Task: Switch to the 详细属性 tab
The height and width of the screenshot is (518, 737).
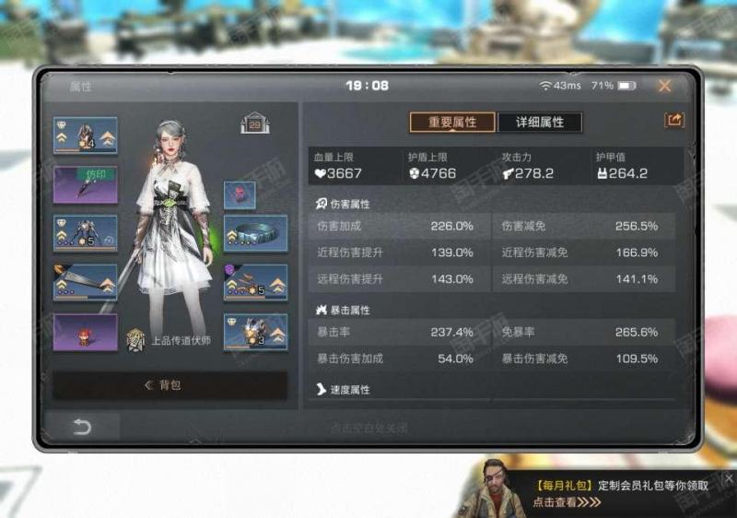Action: (540, 123)
